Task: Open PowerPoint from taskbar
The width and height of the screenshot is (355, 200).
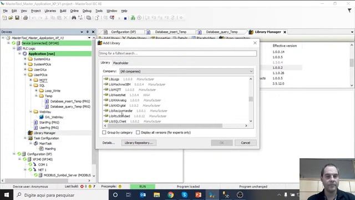Action: click(199, 195)
